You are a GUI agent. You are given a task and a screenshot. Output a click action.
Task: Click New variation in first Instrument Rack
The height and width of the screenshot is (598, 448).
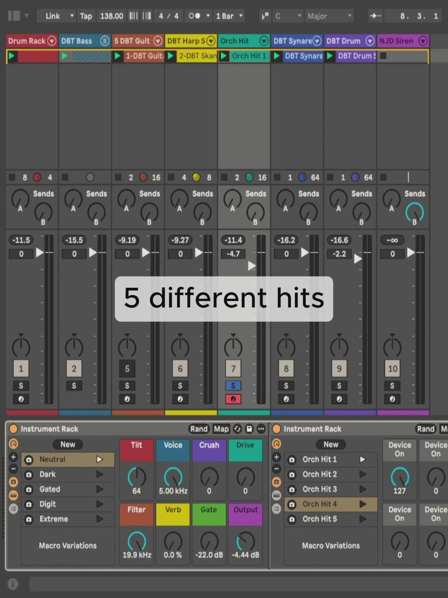pos(68,444)
